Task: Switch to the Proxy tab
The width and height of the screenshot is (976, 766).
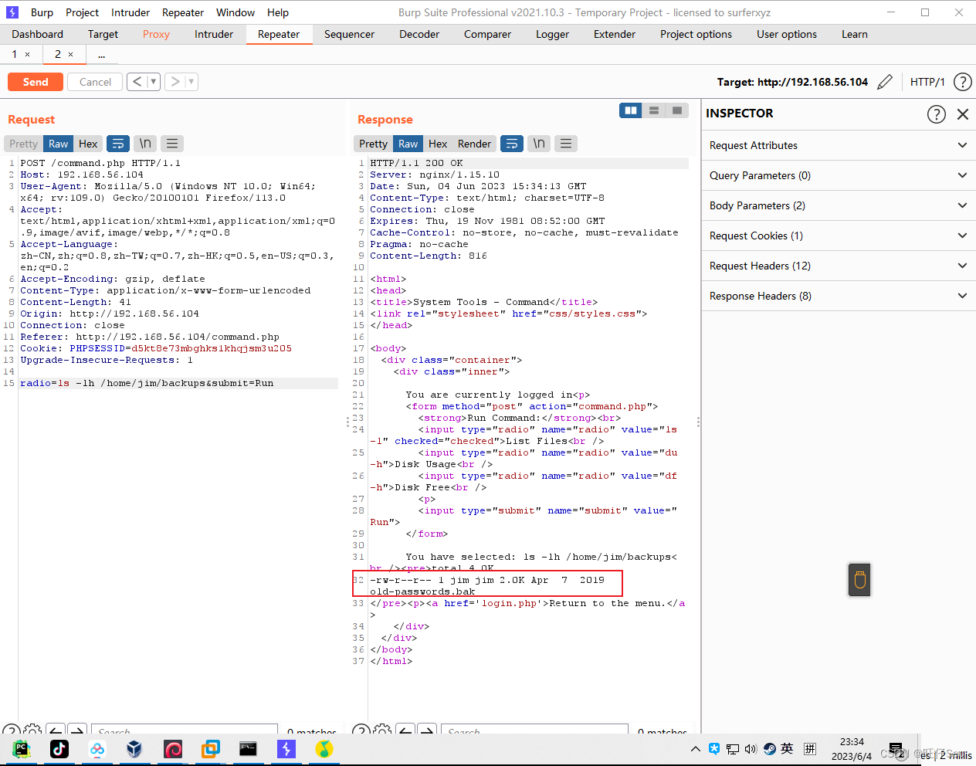Action: (156, 34)
